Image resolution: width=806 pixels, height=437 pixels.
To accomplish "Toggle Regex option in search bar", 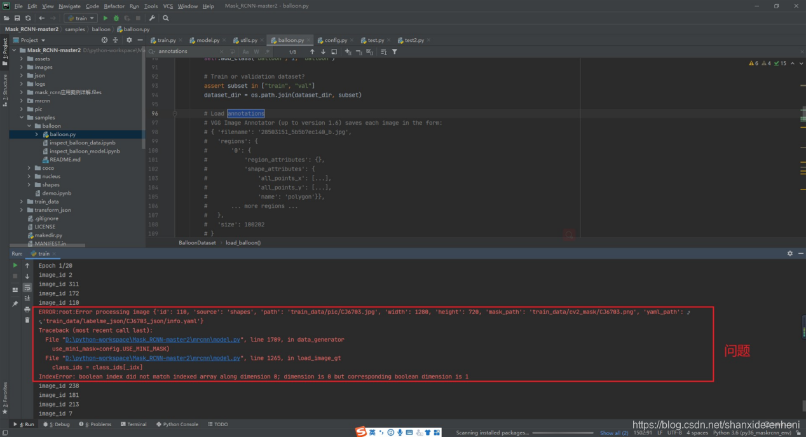I will coord(266,52).
